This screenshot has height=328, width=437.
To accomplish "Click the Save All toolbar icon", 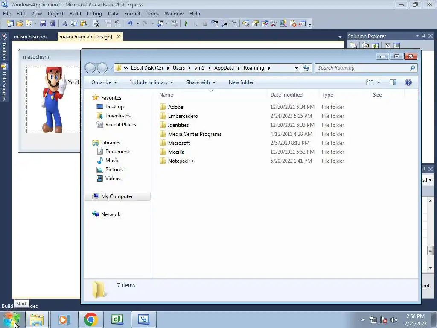I will coord(52,24).
